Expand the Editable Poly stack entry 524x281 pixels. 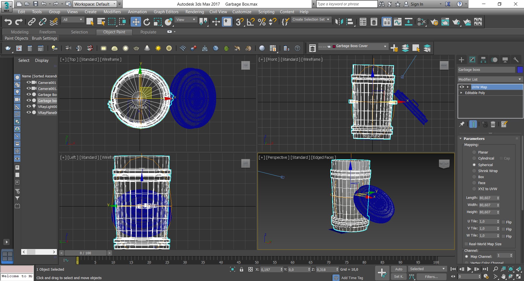pyautogui.click(x=461, y=93)
